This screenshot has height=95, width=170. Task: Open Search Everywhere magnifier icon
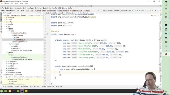(161, 11)
